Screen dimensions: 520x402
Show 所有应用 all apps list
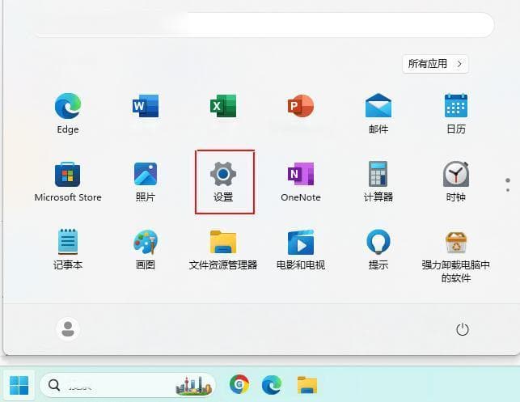(x=435, y=64)
